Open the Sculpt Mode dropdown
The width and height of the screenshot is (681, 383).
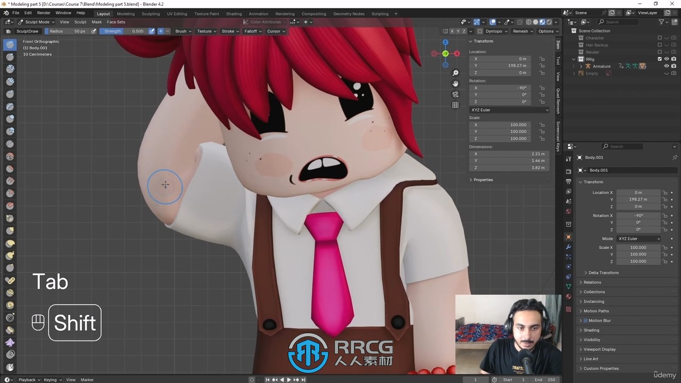[x=36, y=22]
